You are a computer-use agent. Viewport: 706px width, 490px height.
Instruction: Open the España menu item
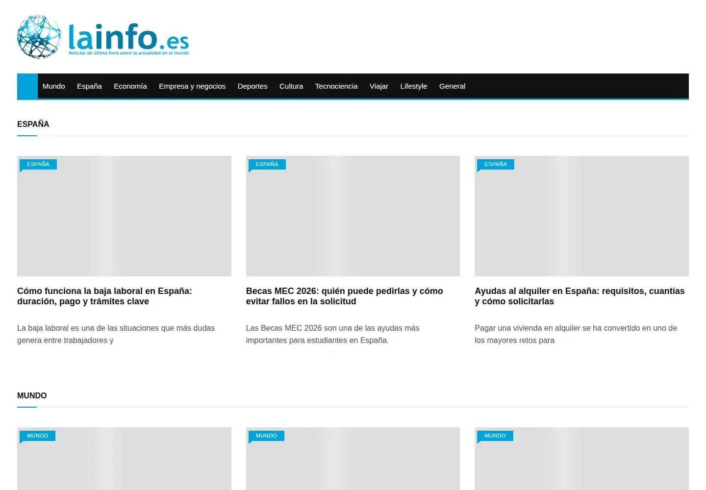(89, 86)
